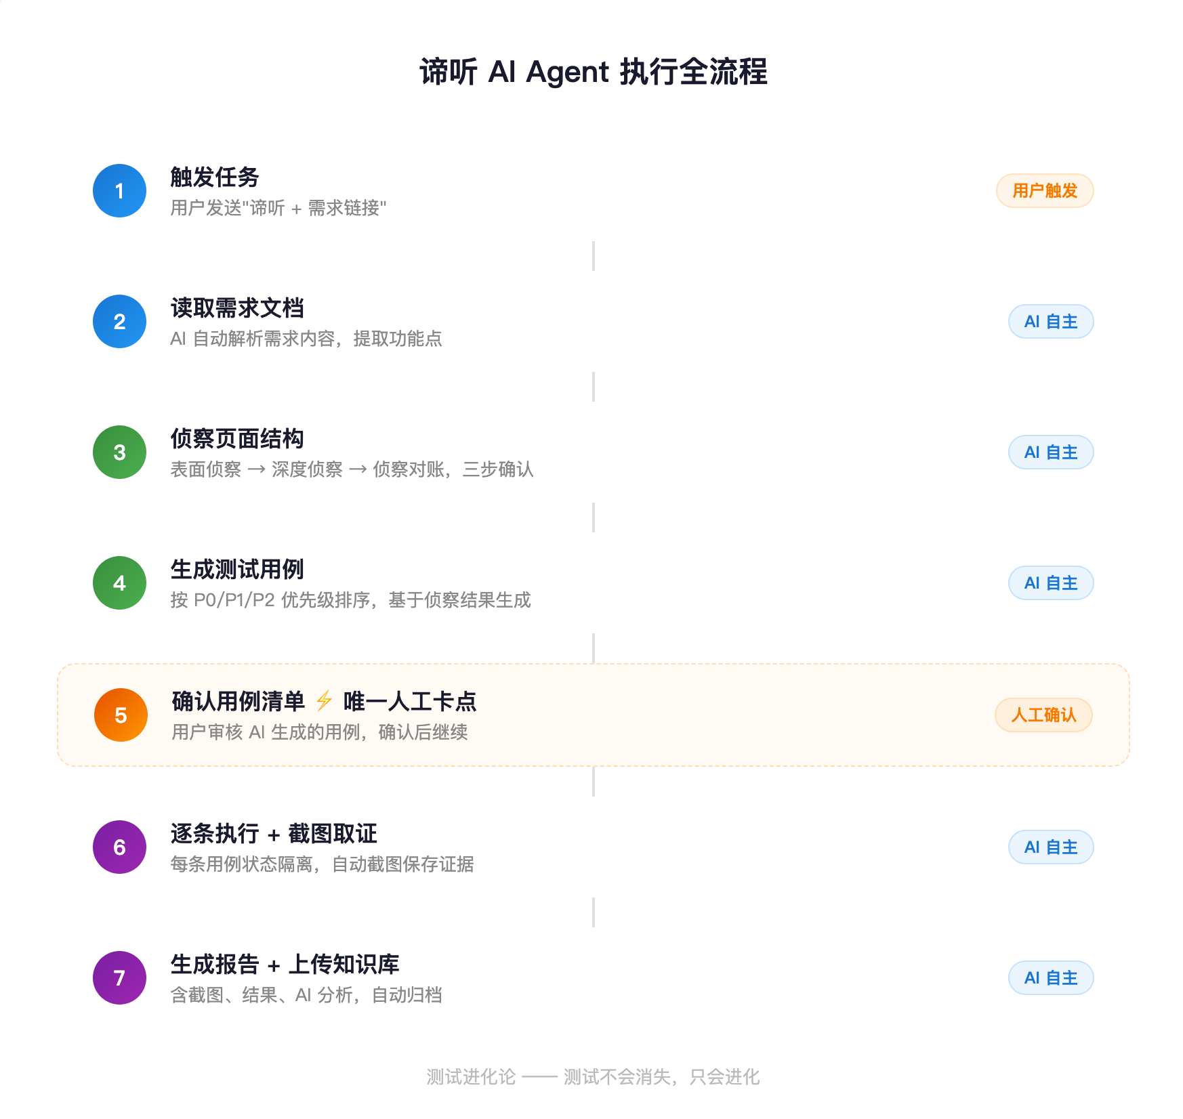The height and width of the screenshot is (1119, 1183).
Task: Click AI 自主 badge beside 读取需求文档
Action: click(x=1050, y=322)
